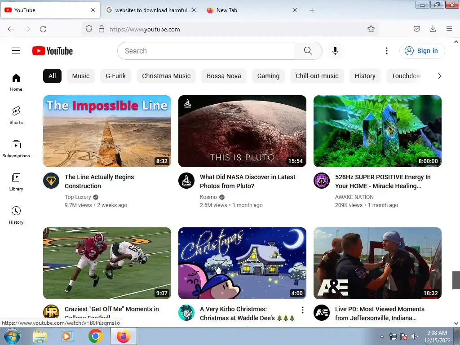
Task: Reload the current page
Action: [43, 29]
